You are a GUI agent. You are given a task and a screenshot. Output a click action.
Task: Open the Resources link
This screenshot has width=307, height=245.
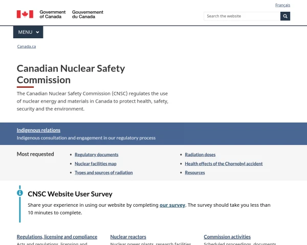(x=195, y=173)
